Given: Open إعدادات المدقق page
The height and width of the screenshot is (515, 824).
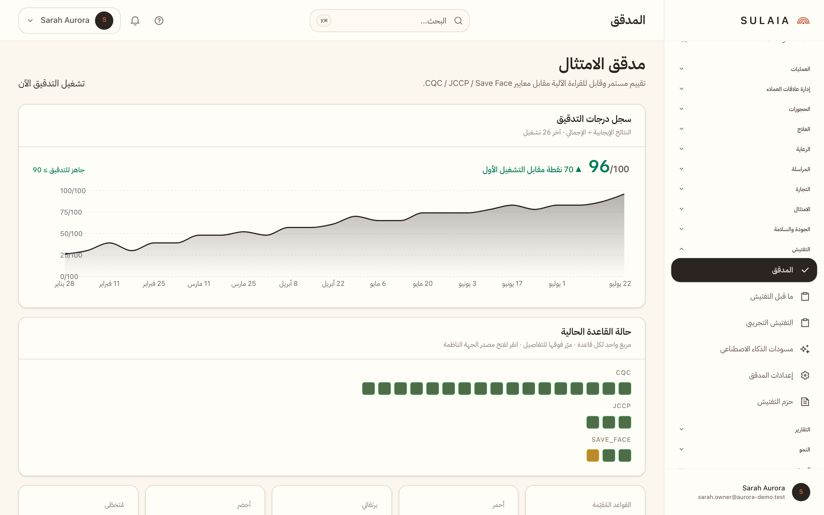Looking at the screenshot, I should (x=744, y=375).
